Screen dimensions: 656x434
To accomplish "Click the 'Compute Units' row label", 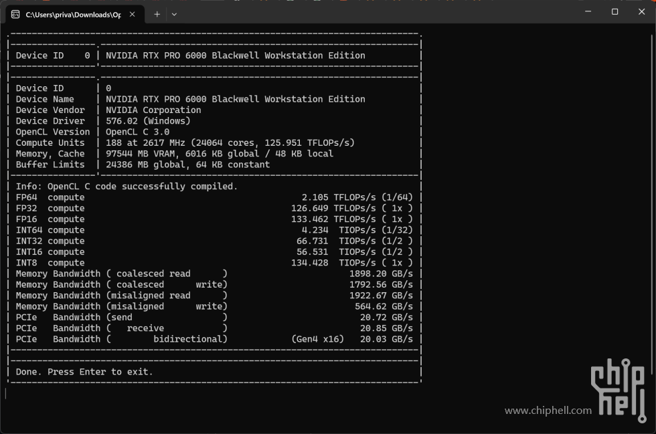I will pyautogui.click(x=50, y=142).
